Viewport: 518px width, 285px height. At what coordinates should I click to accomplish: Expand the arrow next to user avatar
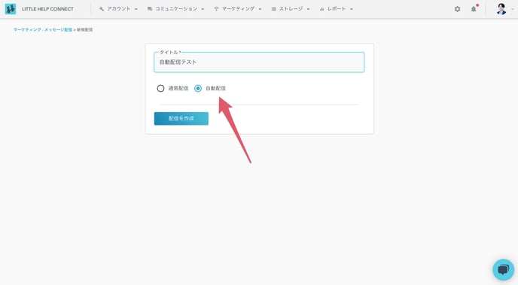513,9
